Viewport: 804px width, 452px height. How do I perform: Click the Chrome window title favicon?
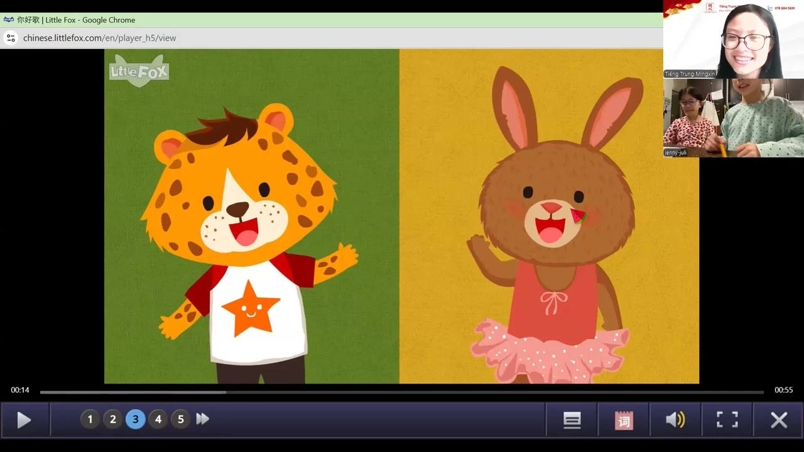9,19
